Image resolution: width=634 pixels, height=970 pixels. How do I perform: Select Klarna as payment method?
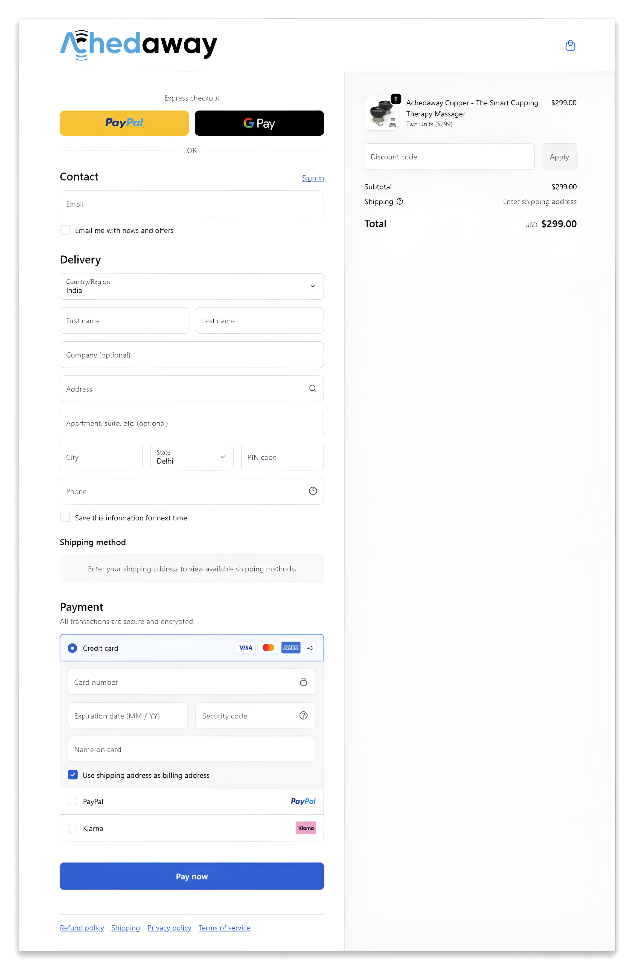72,828
